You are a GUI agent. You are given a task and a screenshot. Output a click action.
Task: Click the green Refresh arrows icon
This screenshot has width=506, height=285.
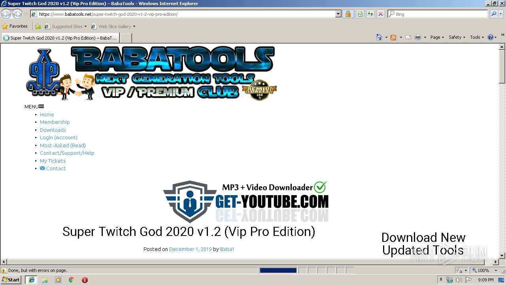click(370, 14)
